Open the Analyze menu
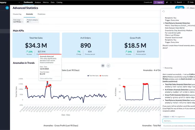This screenshot has width=195, height=130. pyautogui.click(x=38, y=2)
